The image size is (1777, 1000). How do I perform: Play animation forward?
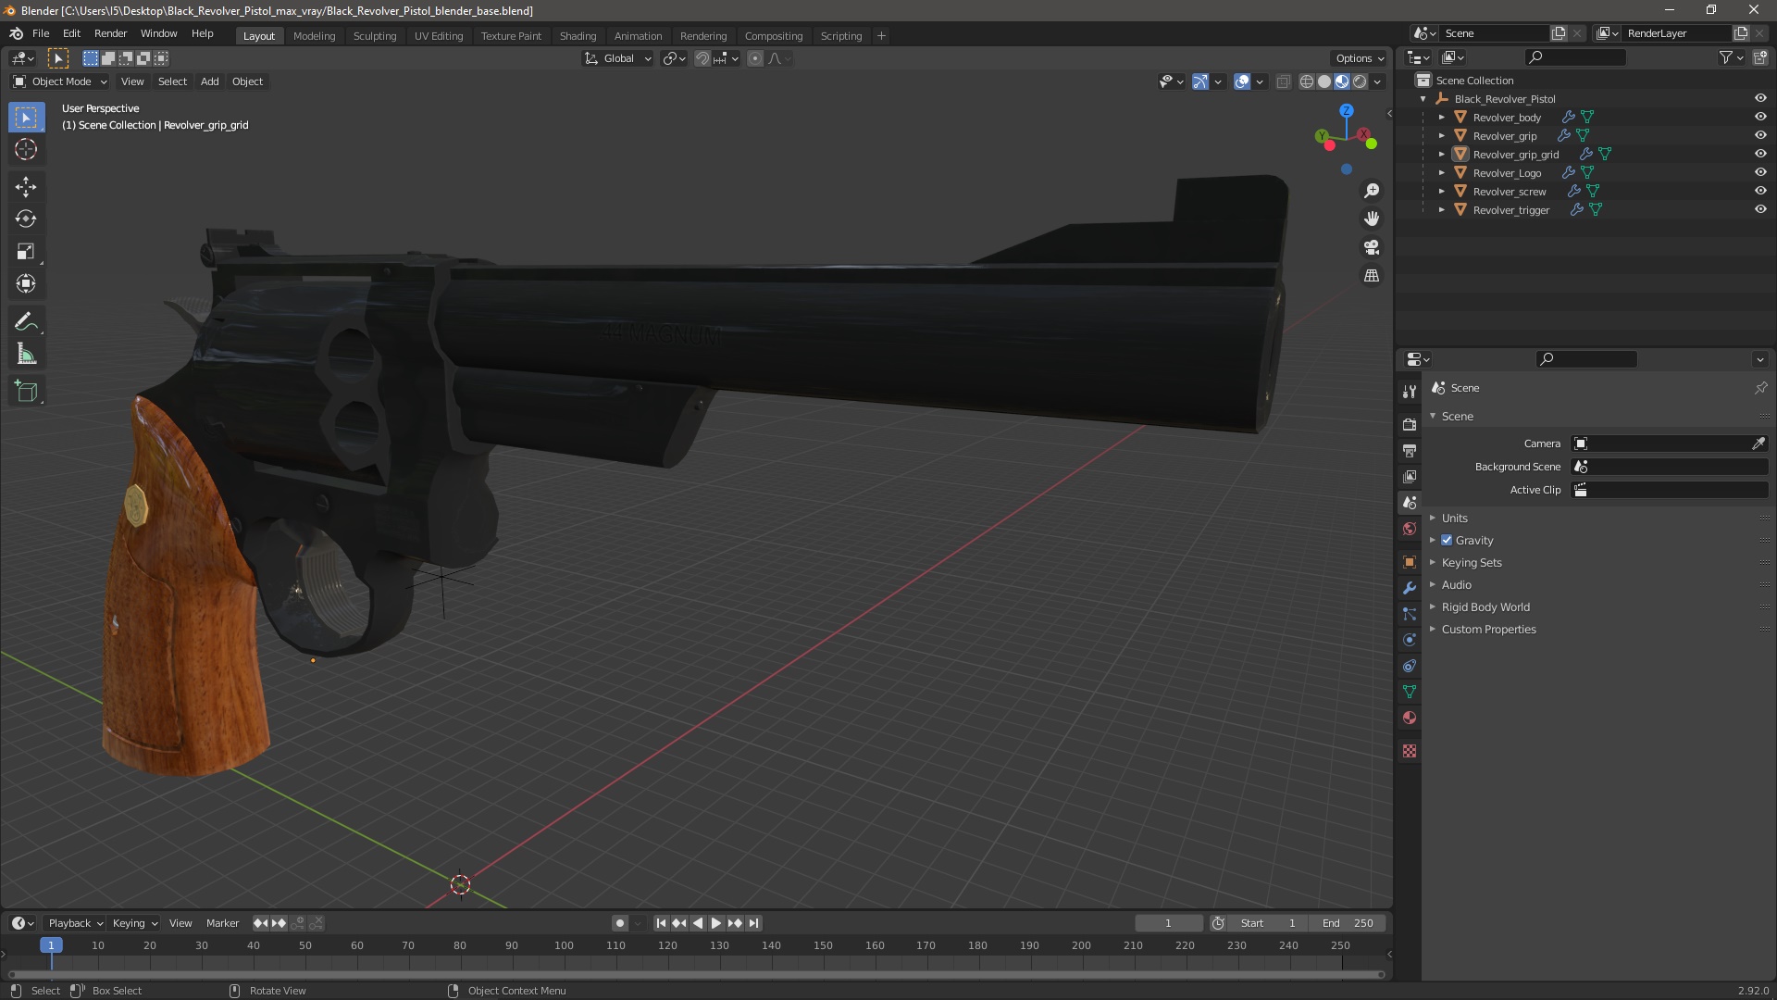tap(715, 923)
